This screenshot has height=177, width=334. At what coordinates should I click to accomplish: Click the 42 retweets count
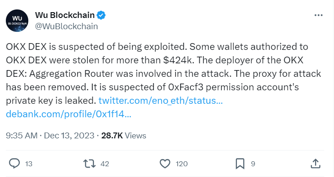[105, 164]
